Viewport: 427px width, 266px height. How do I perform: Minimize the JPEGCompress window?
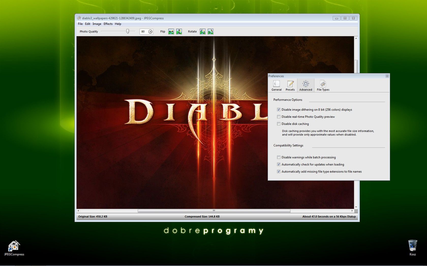coord(337,18)
